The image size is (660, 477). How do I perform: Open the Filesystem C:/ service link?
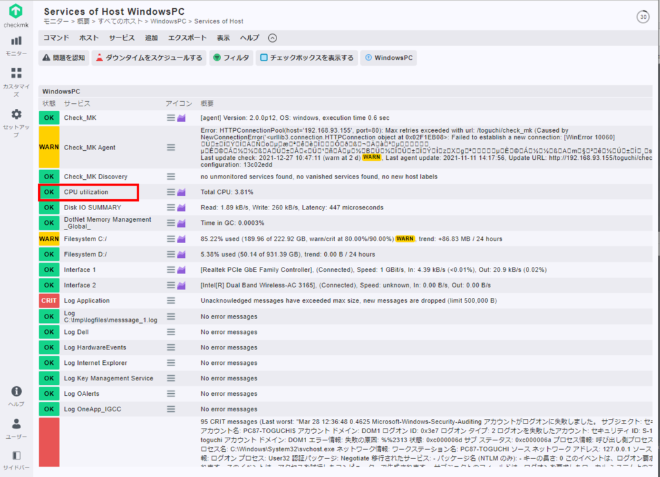coord(86,238)
